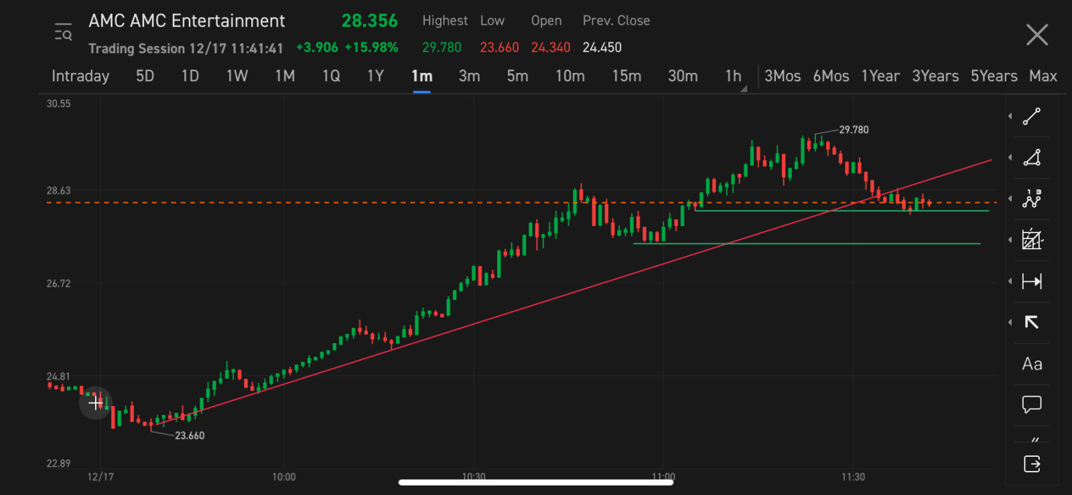Select the 15m candle interval

pyautogui.click(x=626, y=76)
